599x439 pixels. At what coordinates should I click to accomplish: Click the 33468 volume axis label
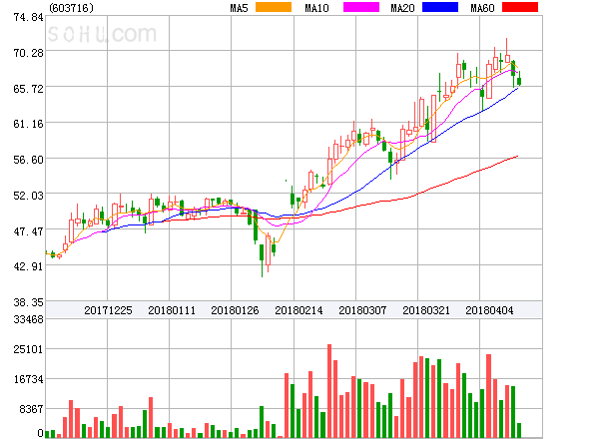28,319
